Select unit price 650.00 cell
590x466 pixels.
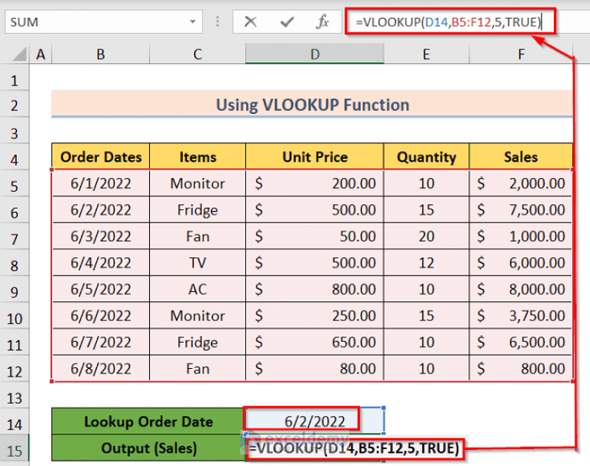315,342
